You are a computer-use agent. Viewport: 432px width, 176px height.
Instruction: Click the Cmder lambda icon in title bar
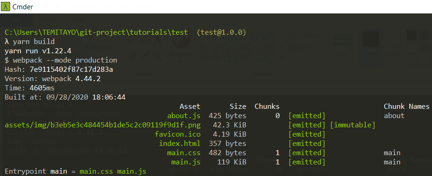(x=5, y=6)
